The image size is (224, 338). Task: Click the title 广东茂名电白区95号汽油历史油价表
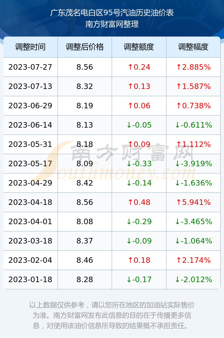pos(112,13)
